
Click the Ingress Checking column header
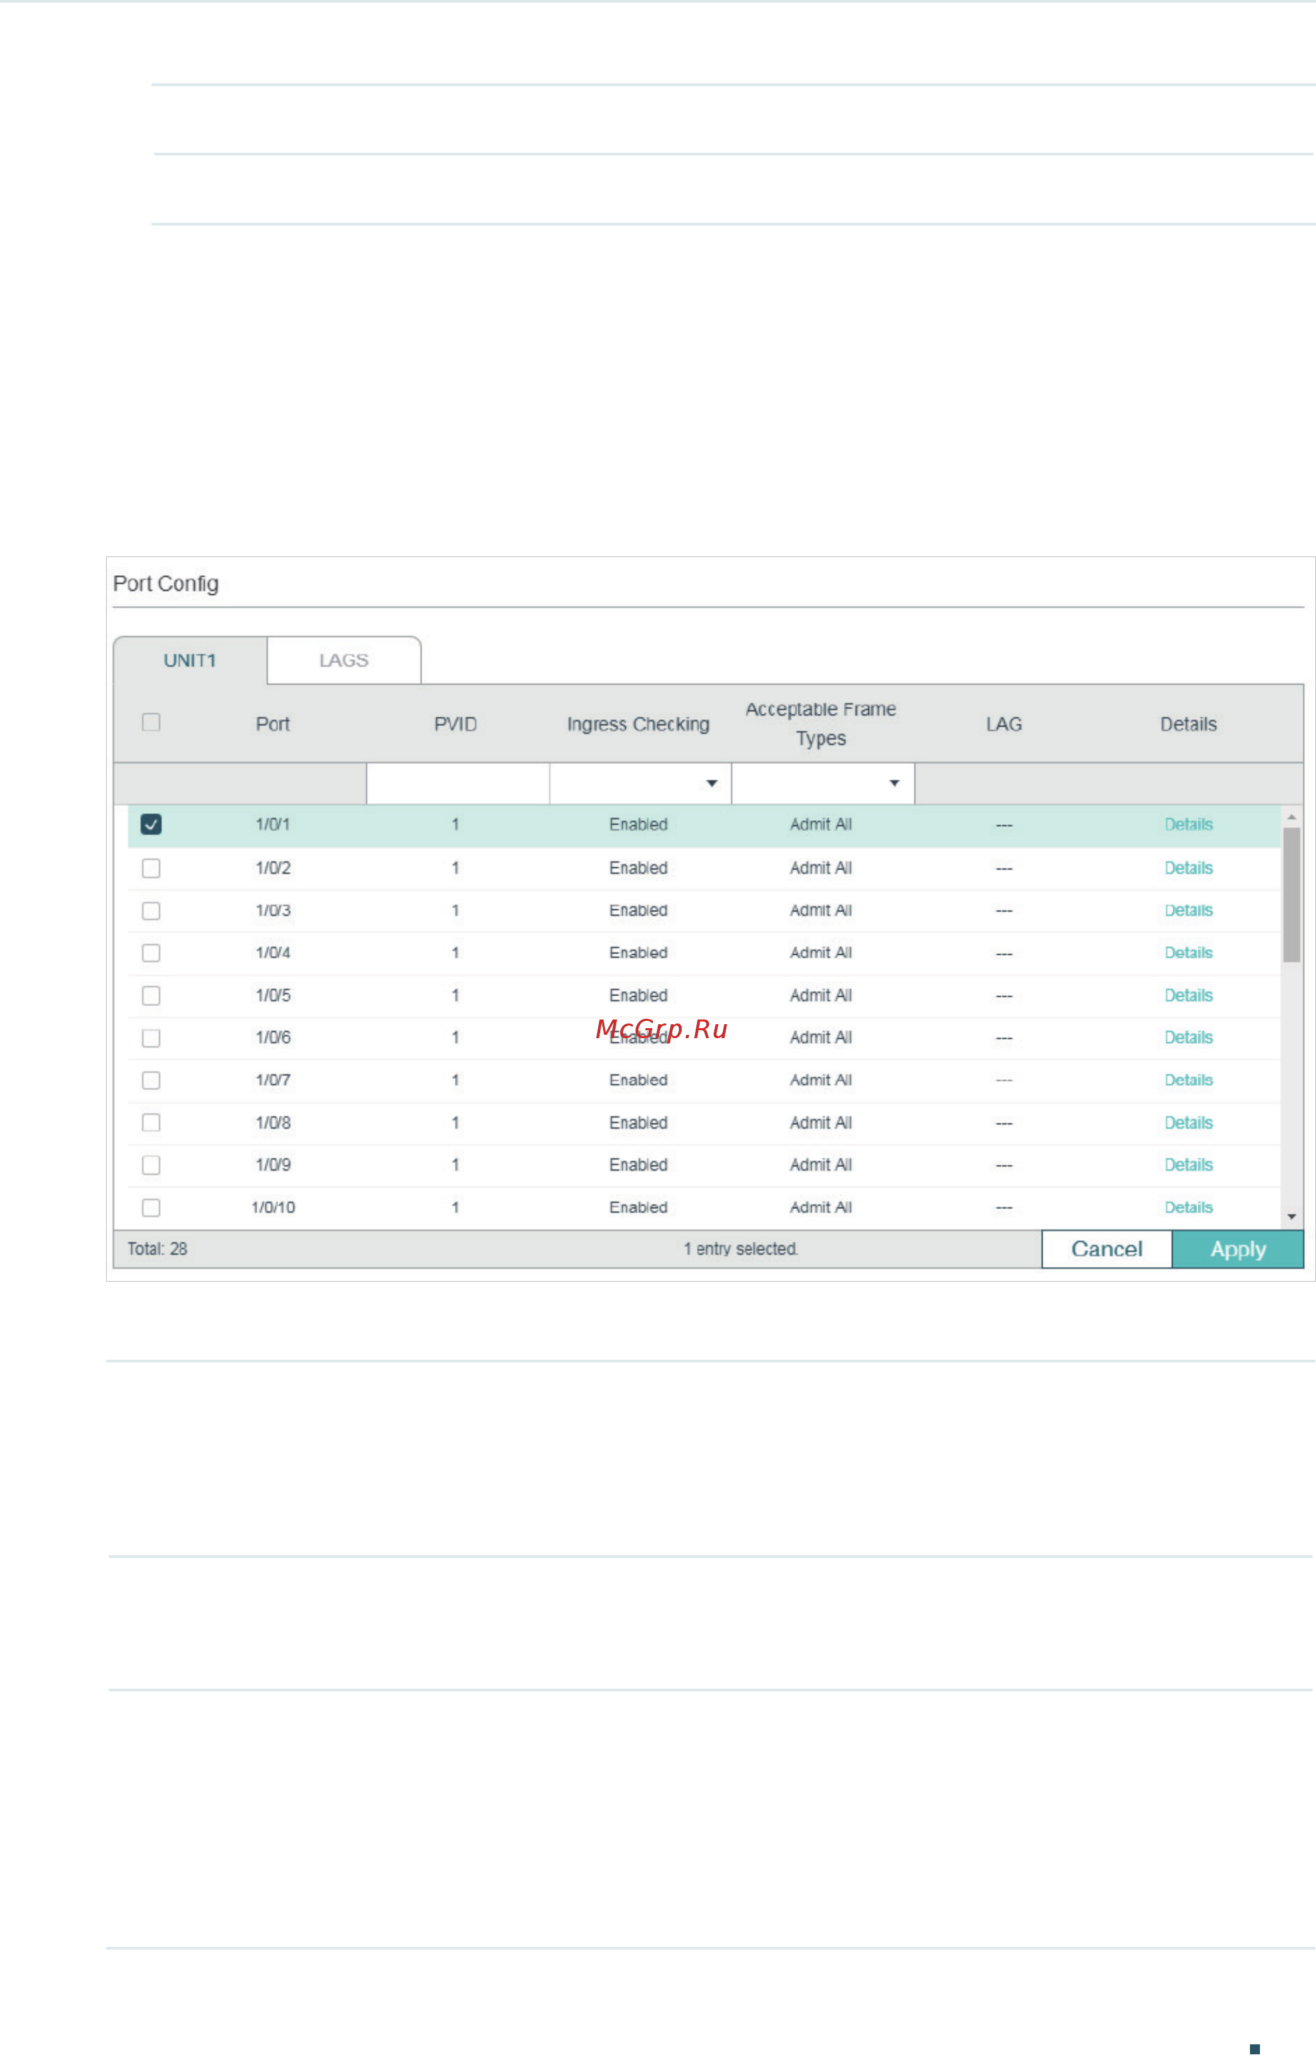pos(638,725)
